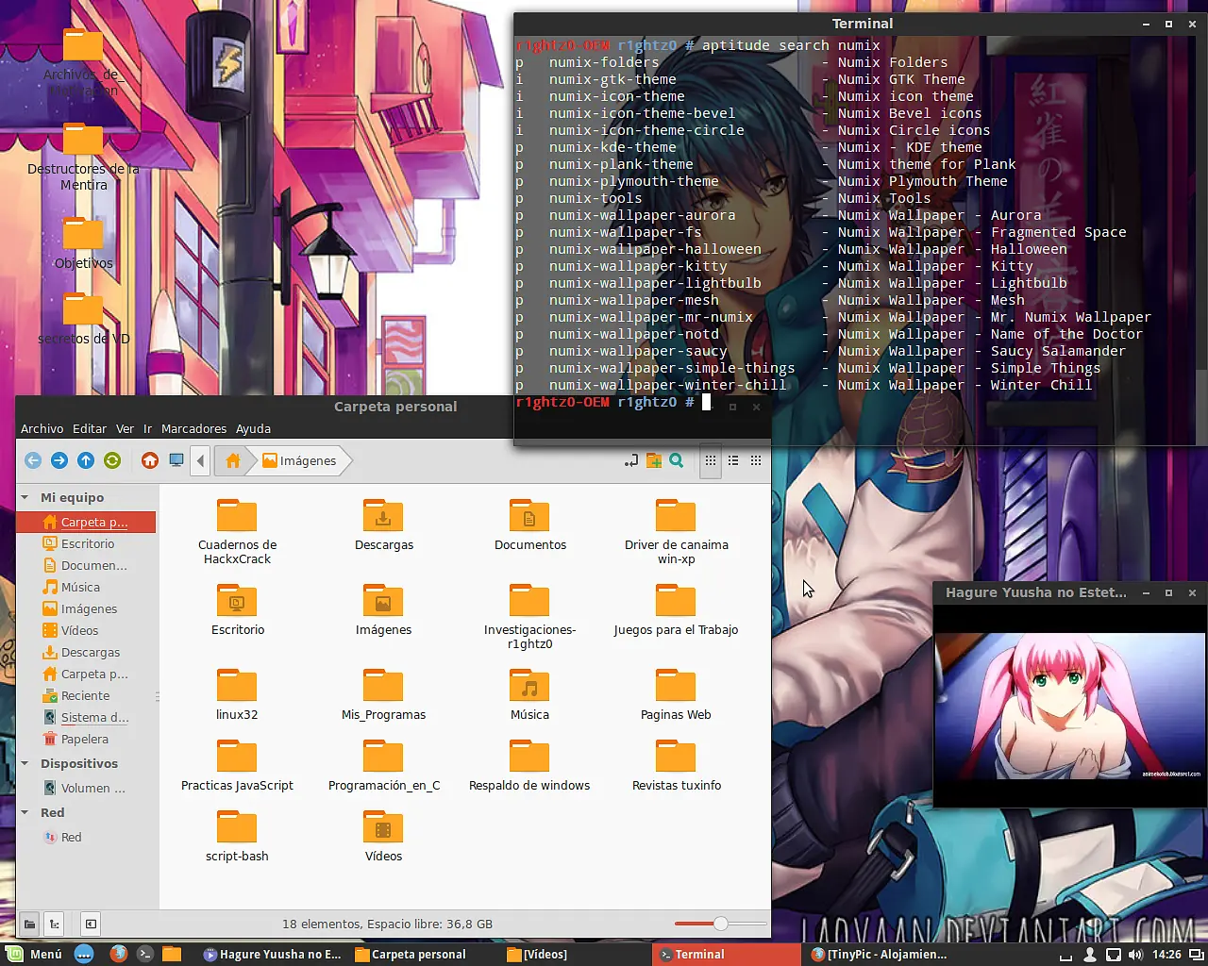Create a new folder with the toolbar icon
The width and height of the screenshot is (1208, 966).
point(654,460)
